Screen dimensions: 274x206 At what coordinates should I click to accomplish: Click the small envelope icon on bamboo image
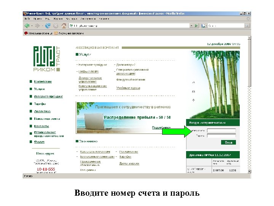click(x=193, y=92)
